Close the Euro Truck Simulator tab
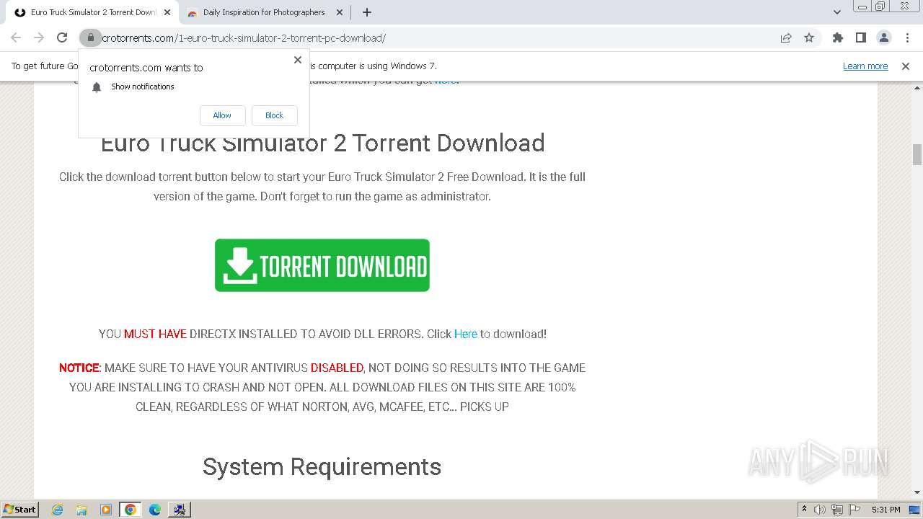 pos(167,12)
